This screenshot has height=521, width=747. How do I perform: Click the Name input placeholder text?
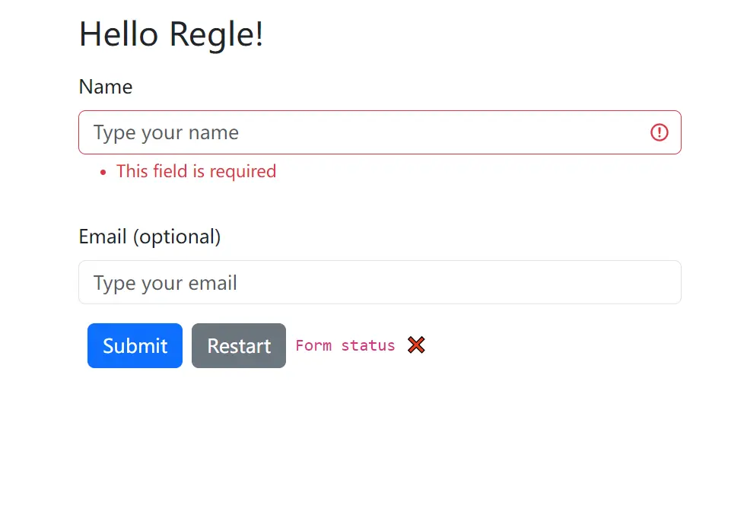pos(166,132)
